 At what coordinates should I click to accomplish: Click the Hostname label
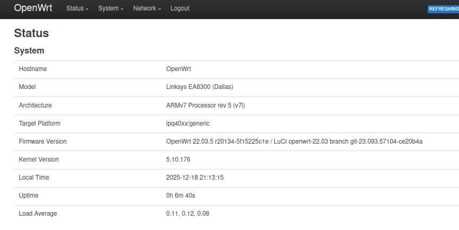coord(33,69)
